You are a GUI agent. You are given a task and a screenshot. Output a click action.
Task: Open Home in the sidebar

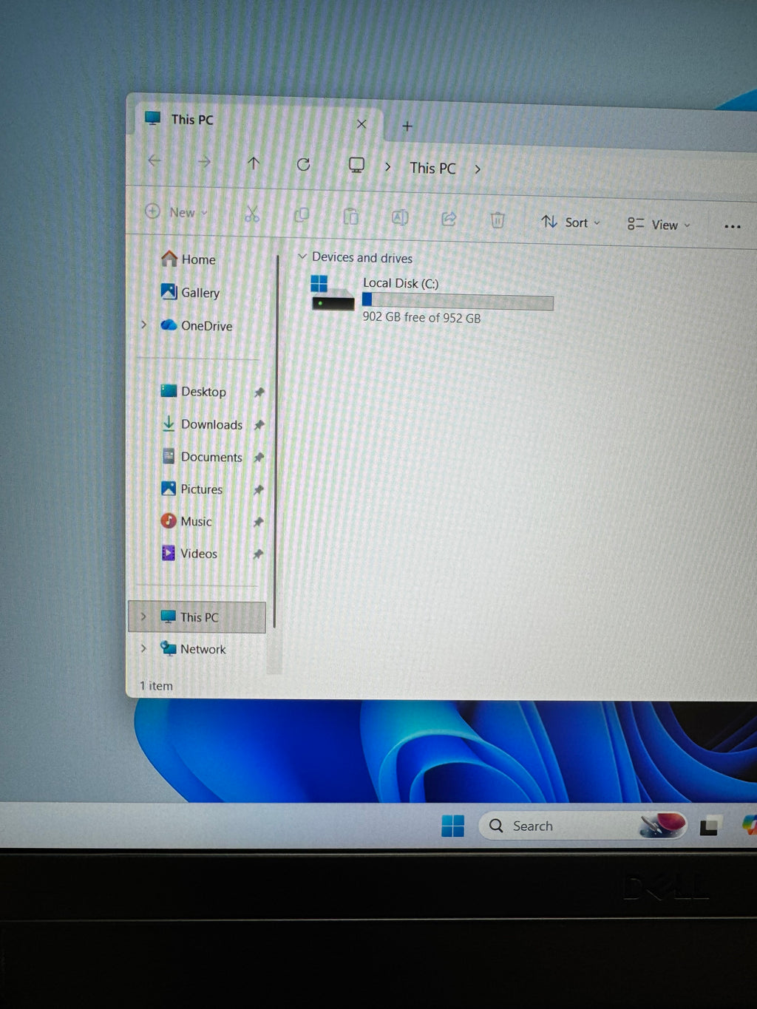click(189, 259)
